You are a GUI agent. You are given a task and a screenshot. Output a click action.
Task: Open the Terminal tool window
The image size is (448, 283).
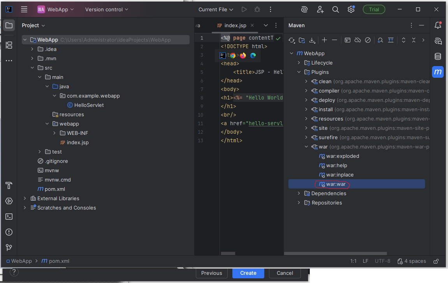[x=9, y=217]
